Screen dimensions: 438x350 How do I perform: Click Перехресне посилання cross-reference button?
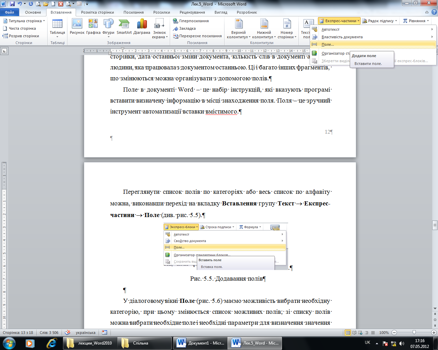(197, 36)
